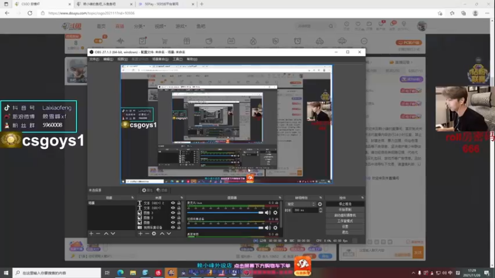Click the shopping cart icon on the Douyu page
The width and height of the screenshot is (495, 278).
(165, 41)
